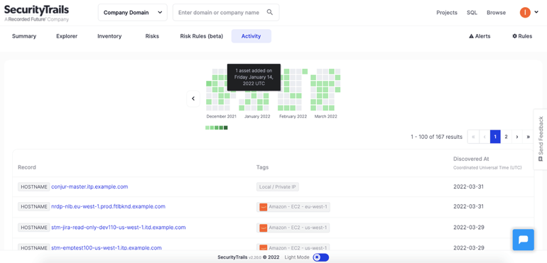
Task: Open the conjur-master.itp.example.com hostname link
Action: pos(90,186)
